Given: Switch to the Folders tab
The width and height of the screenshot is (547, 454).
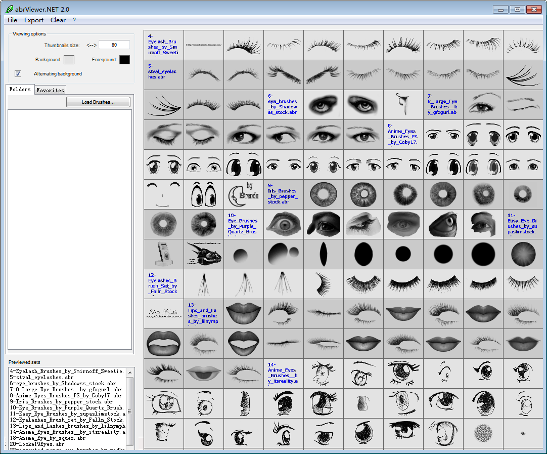Looking at the screenshot, I should point(20,90).
